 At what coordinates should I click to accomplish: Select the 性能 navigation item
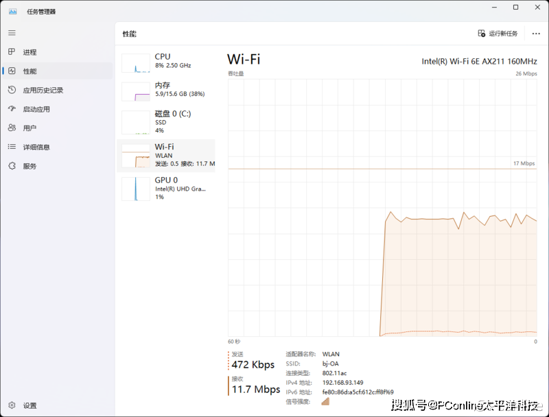coord(58,71)
